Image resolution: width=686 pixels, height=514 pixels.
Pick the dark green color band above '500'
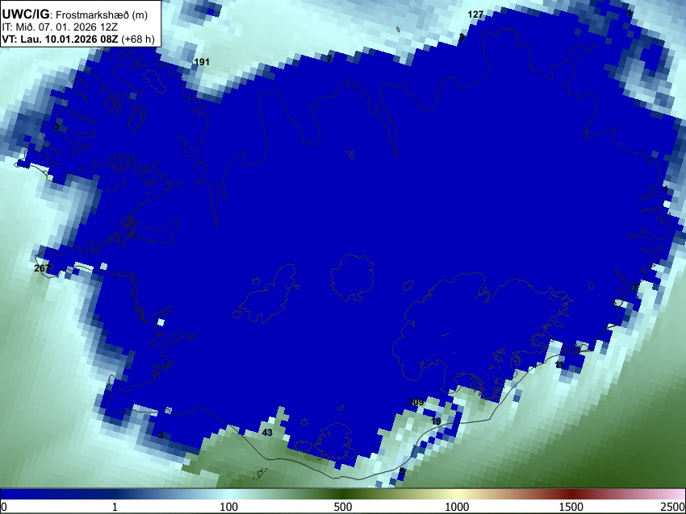(x=343, y=494)
